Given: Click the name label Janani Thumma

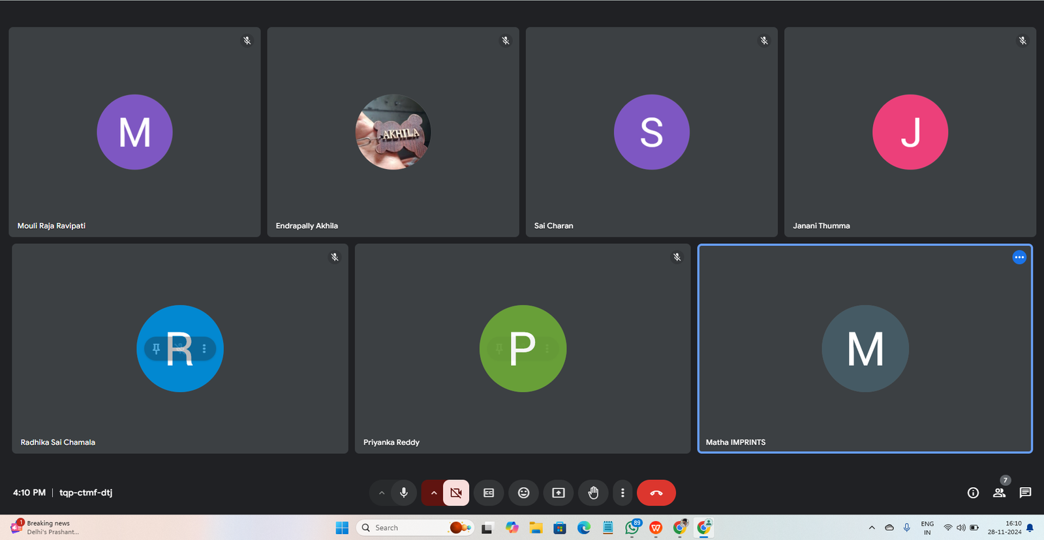Looking at the screenshot, I should click(x=821, y=226).
